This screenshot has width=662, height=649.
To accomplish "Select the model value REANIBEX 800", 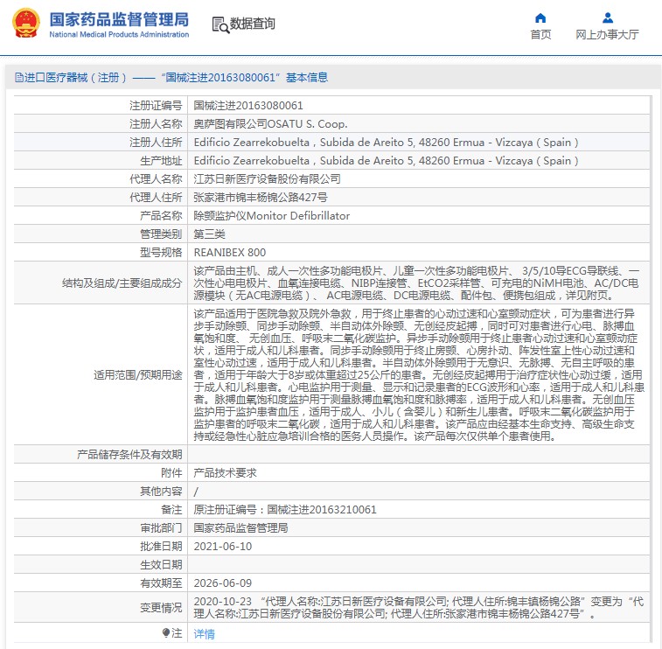I will pos(229,253).
